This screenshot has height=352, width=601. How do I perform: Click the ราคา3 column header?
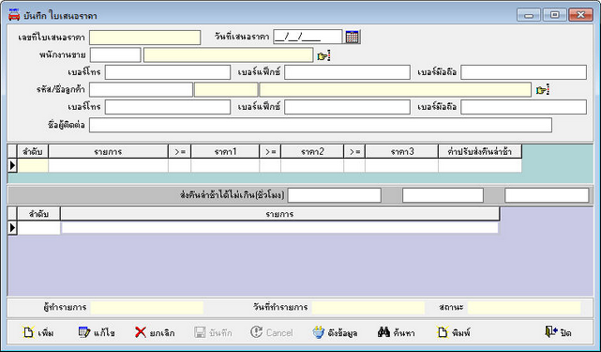click(x=401, y=152)
